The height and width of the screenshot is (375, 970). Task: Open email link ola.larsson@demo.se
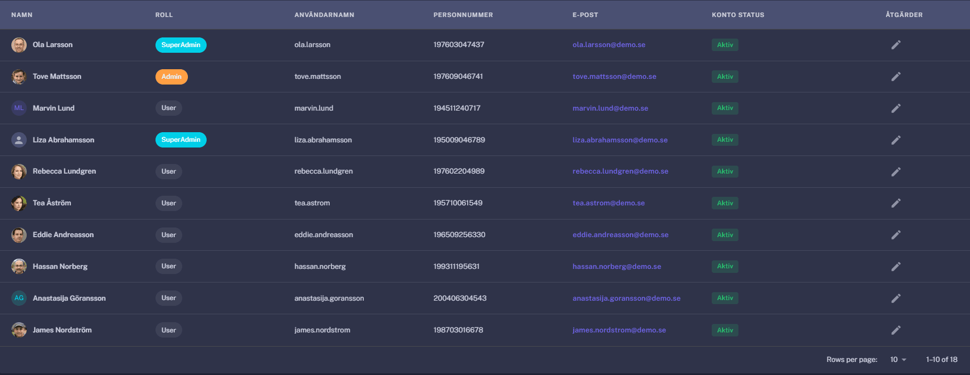pos(608,45)
